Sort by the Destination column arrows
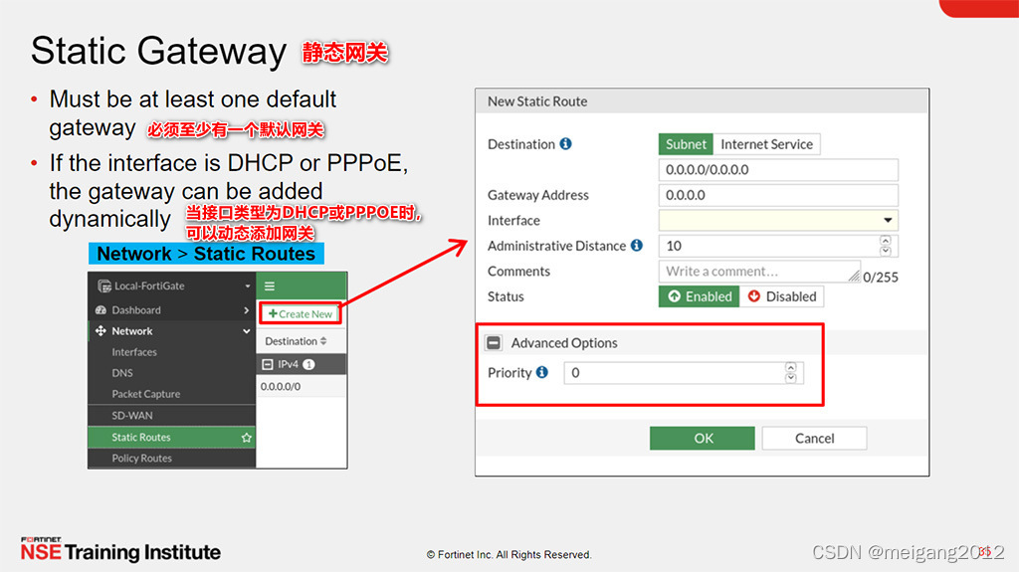 click(x=323, y=341)
